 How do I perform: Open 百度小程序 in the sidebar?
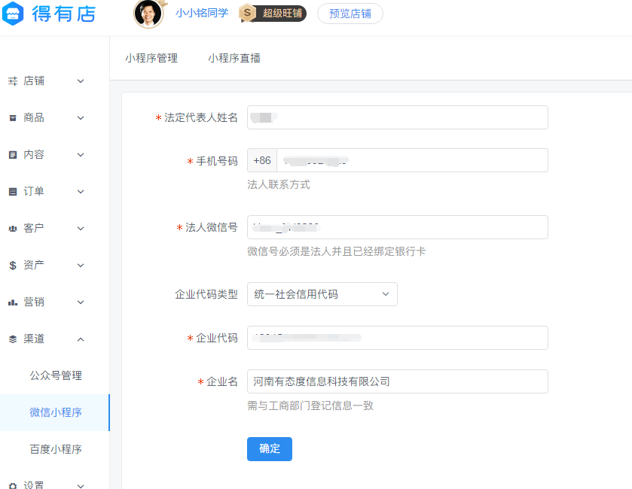pyautogui.click(x=56, y=449)
